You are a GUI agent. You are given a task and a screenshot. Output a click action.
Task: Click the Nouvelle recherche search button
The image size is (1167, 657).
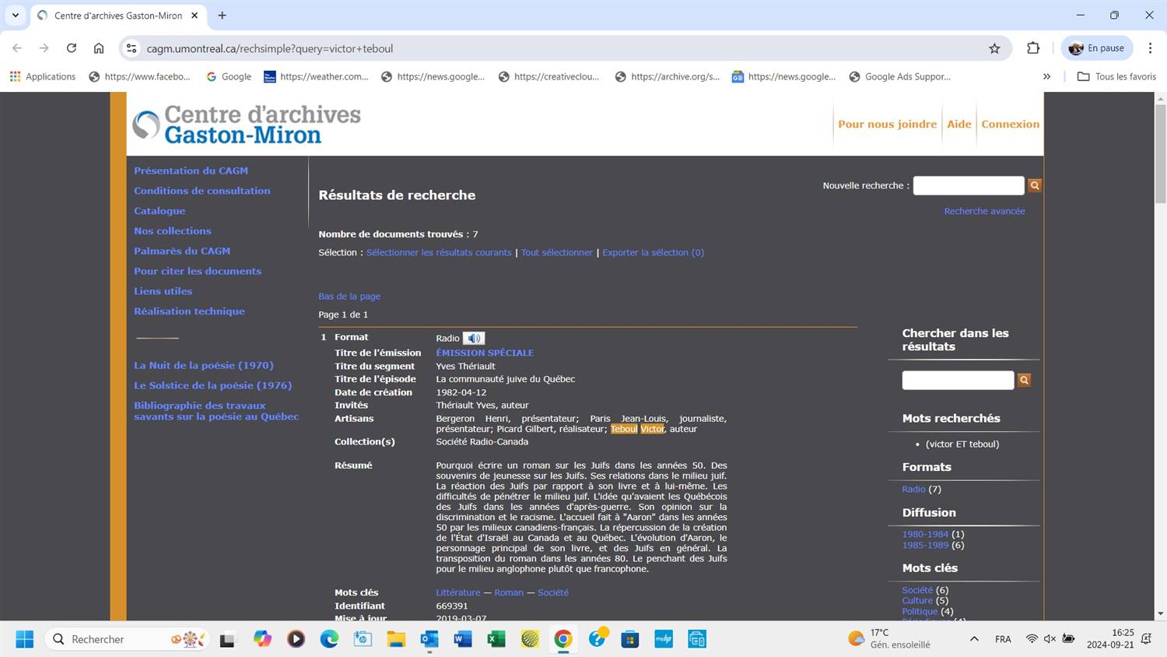click(x=1034, y=185)
